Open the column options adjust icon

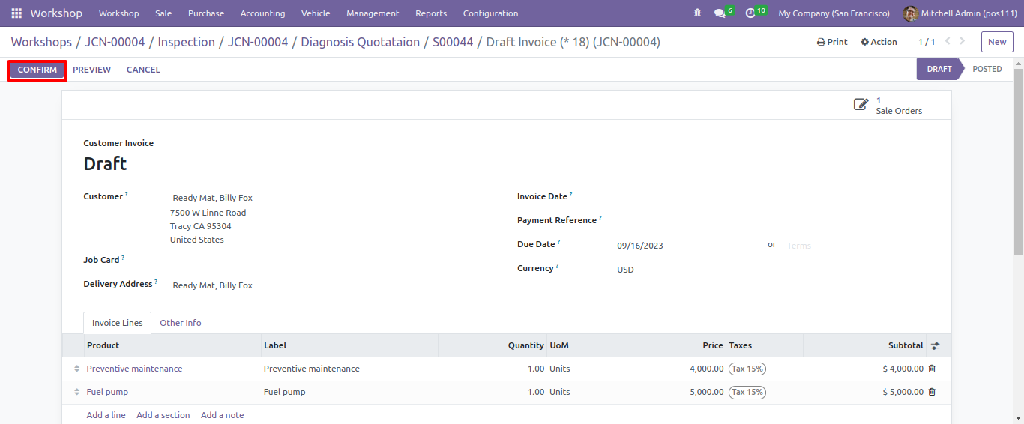pyautogui.click(x=935, y=346)
